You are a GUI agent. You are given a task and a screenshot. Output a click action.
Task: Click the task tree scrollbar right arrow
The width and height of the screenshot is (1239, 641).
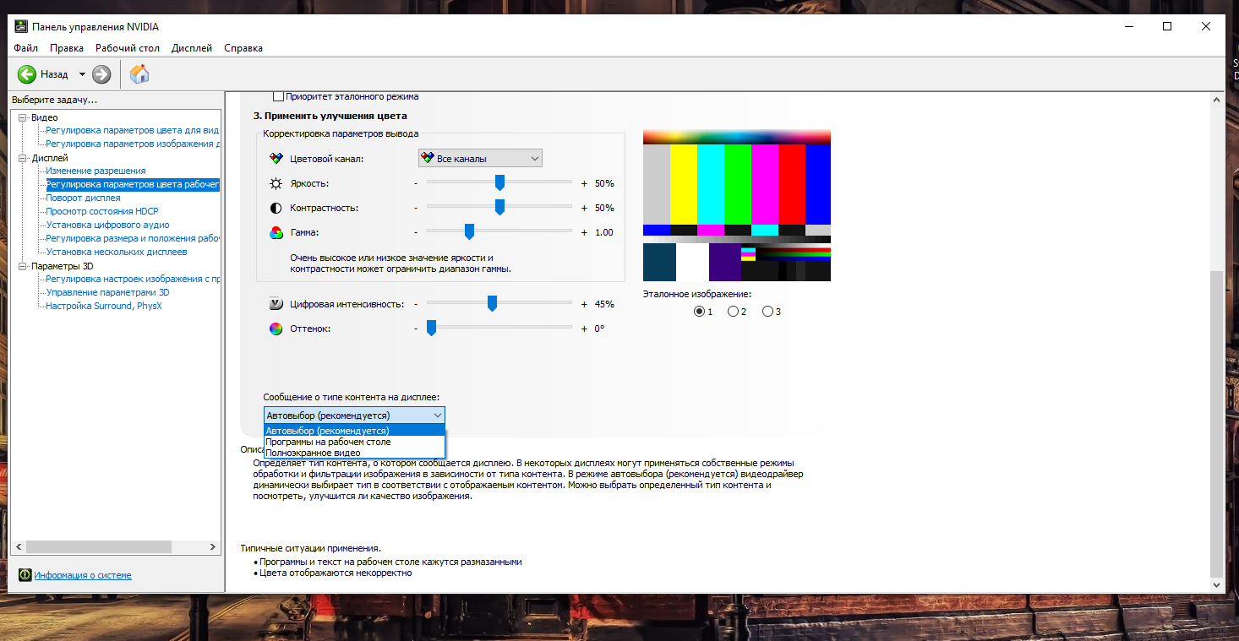coord(214,547)
